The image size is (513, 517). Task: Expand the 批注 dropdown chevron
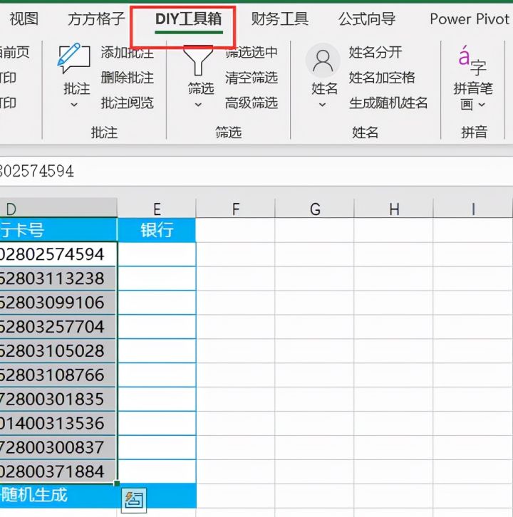pyautogui.click(x=74, y=105)
